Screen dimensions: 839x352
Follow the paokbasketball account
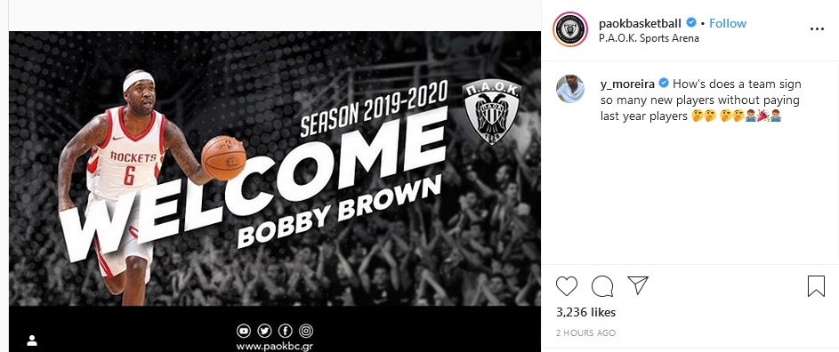[727, 23]
